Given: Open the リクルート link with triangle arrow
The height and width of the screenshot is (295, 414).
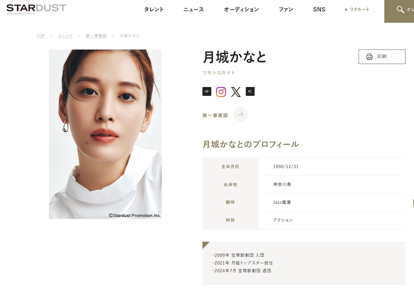Looking at the screenshot, I should tap(357, 9).
